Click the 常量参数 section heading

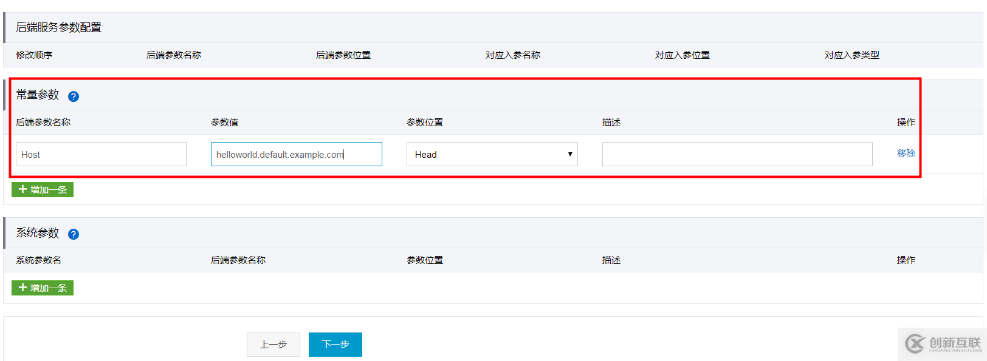pos(38,95)
